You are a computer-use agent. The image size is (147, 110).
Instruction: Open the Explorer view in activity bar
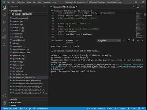(x=4, y=8)
